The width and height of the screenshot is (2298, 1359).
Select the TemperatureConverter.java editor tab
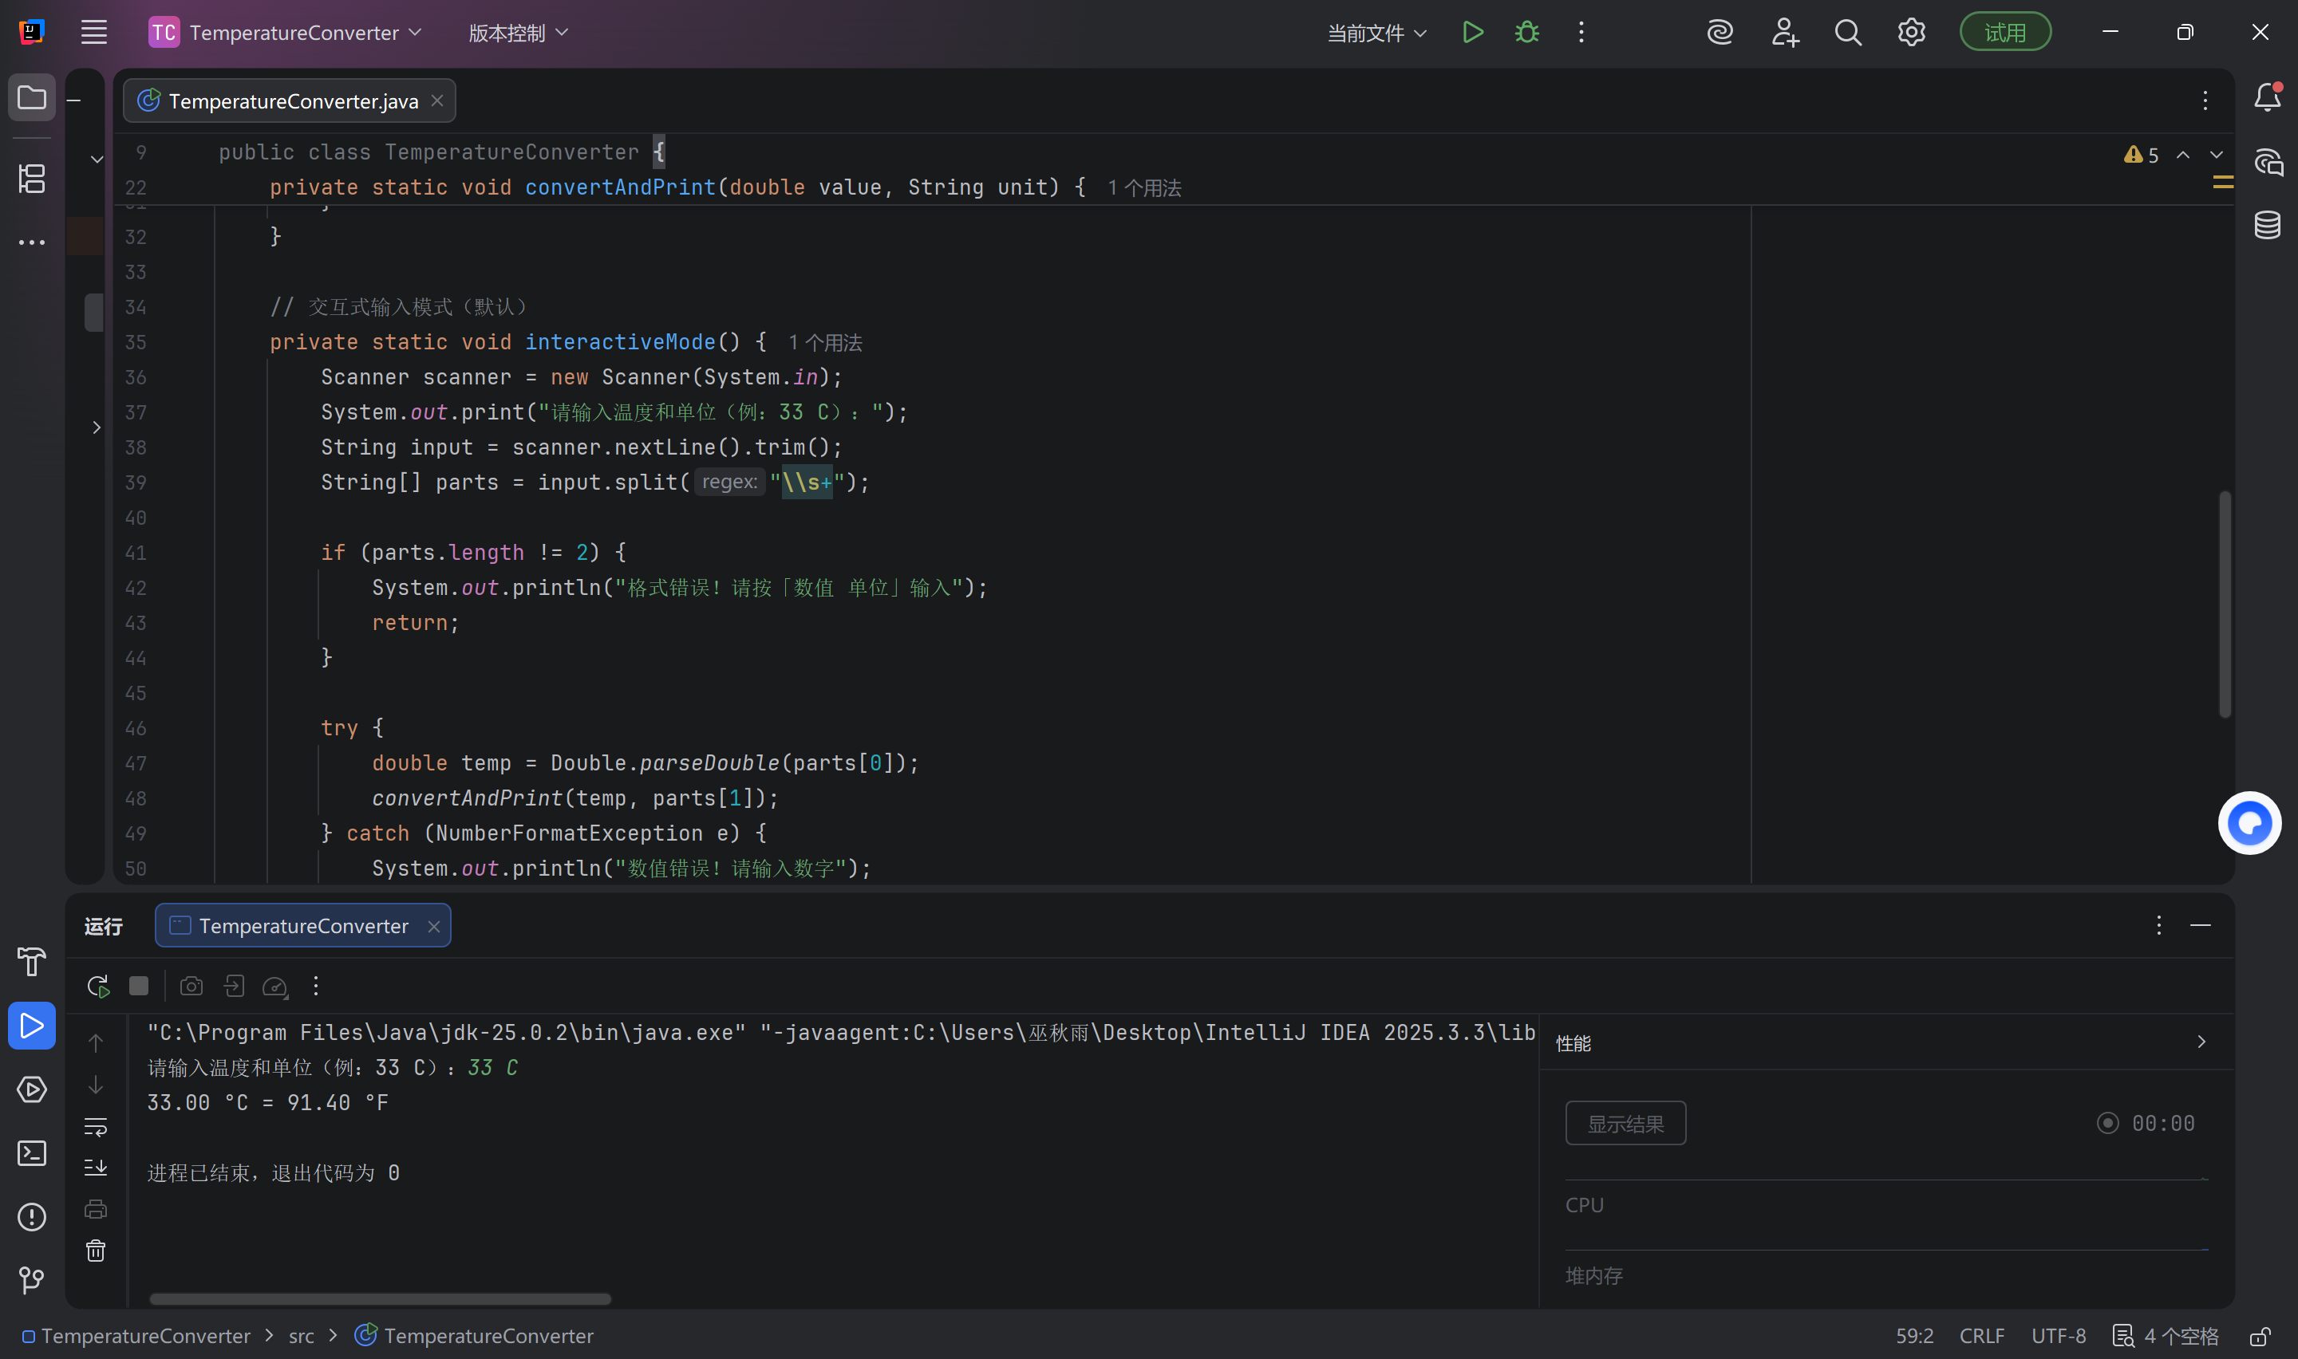point(293,100)
